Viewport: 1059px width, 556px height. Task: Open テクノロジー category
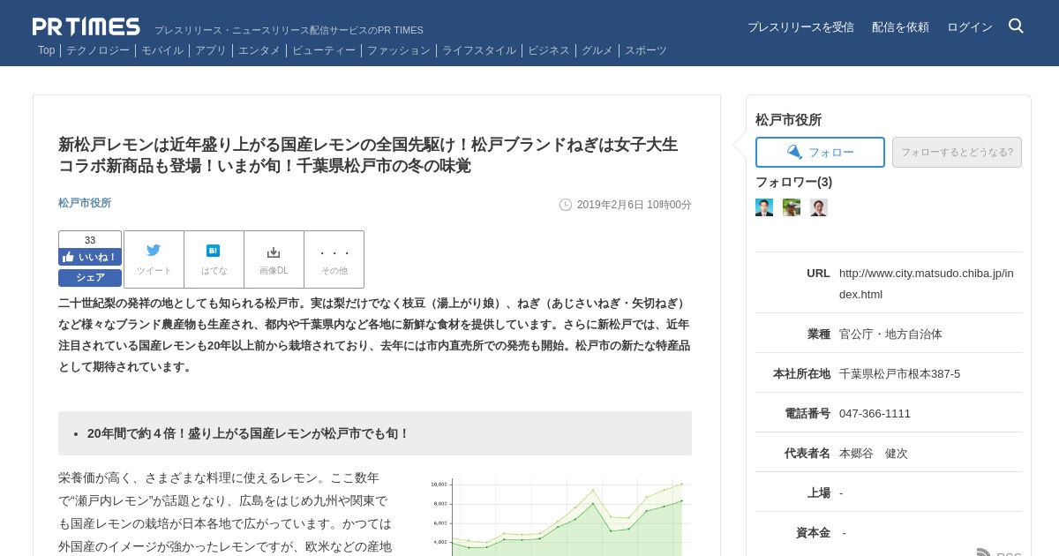98,50
